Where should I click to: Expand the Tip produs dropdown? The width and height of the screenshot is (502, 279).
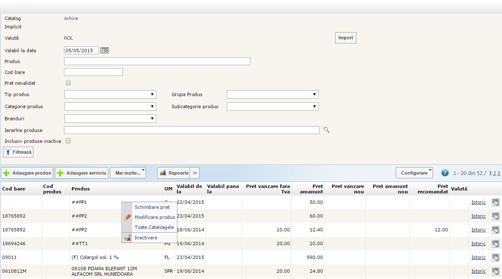pyautogui.click(x=110, y=95)
